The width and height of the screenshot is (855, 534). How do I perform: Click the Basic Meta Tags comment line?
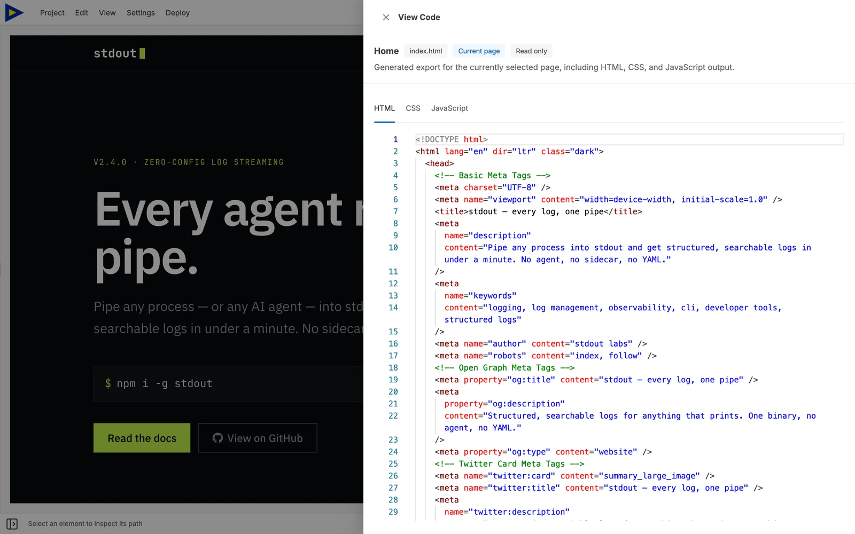[x=493, y=176]
